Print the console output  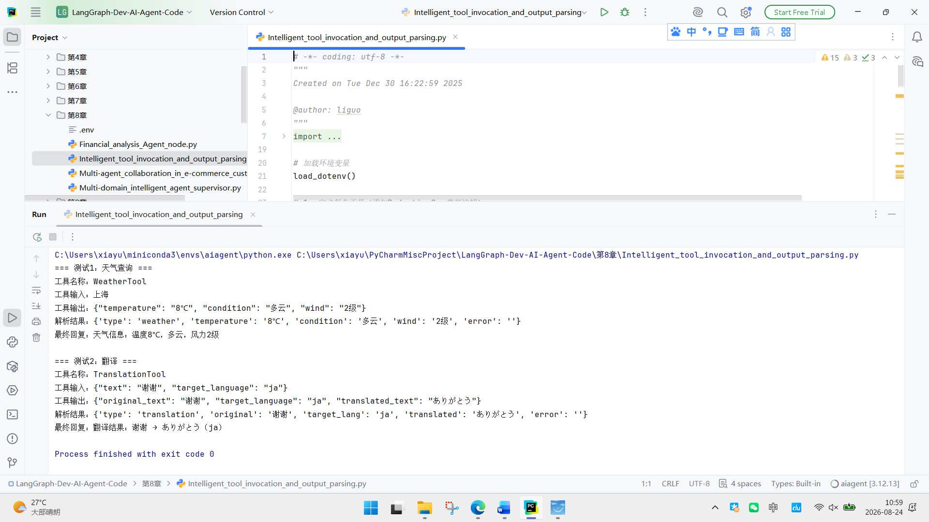(36, 321)
